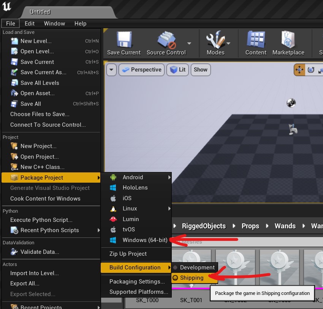
Task: Select Zip Up Project menu entry
Action: point(136,254)
